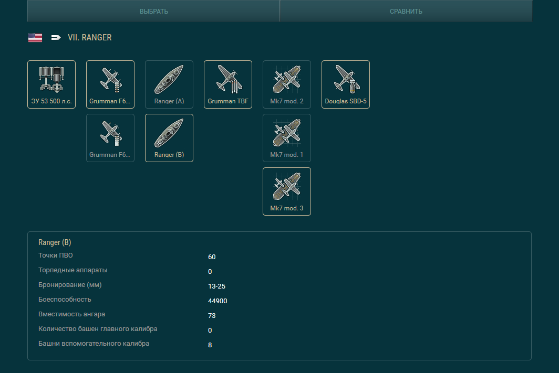The image size is (559, 373).
Task: Click the СРАВНИТЬ button
Action: coord(406,11)
